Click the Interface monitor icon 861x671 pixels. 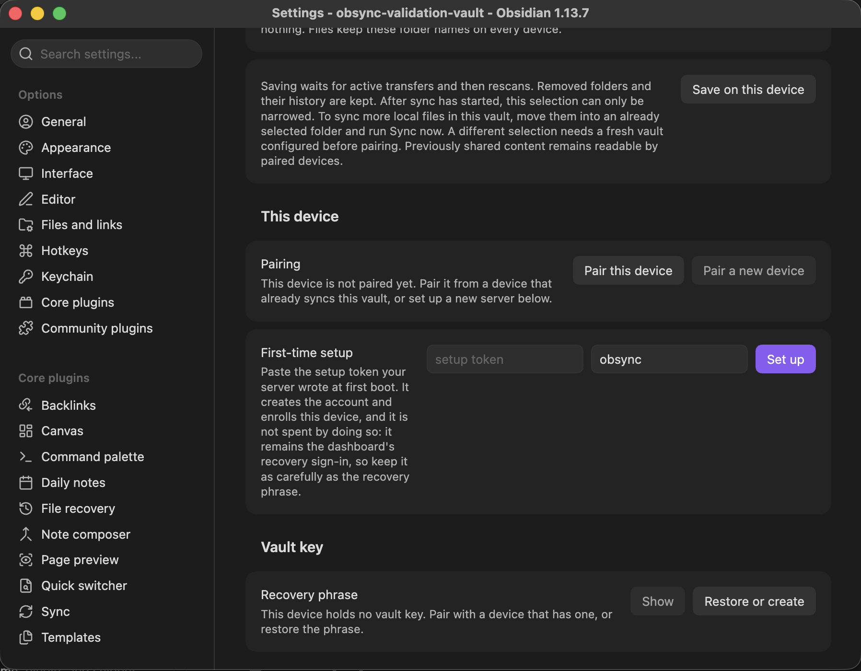[x=26, y=174]
